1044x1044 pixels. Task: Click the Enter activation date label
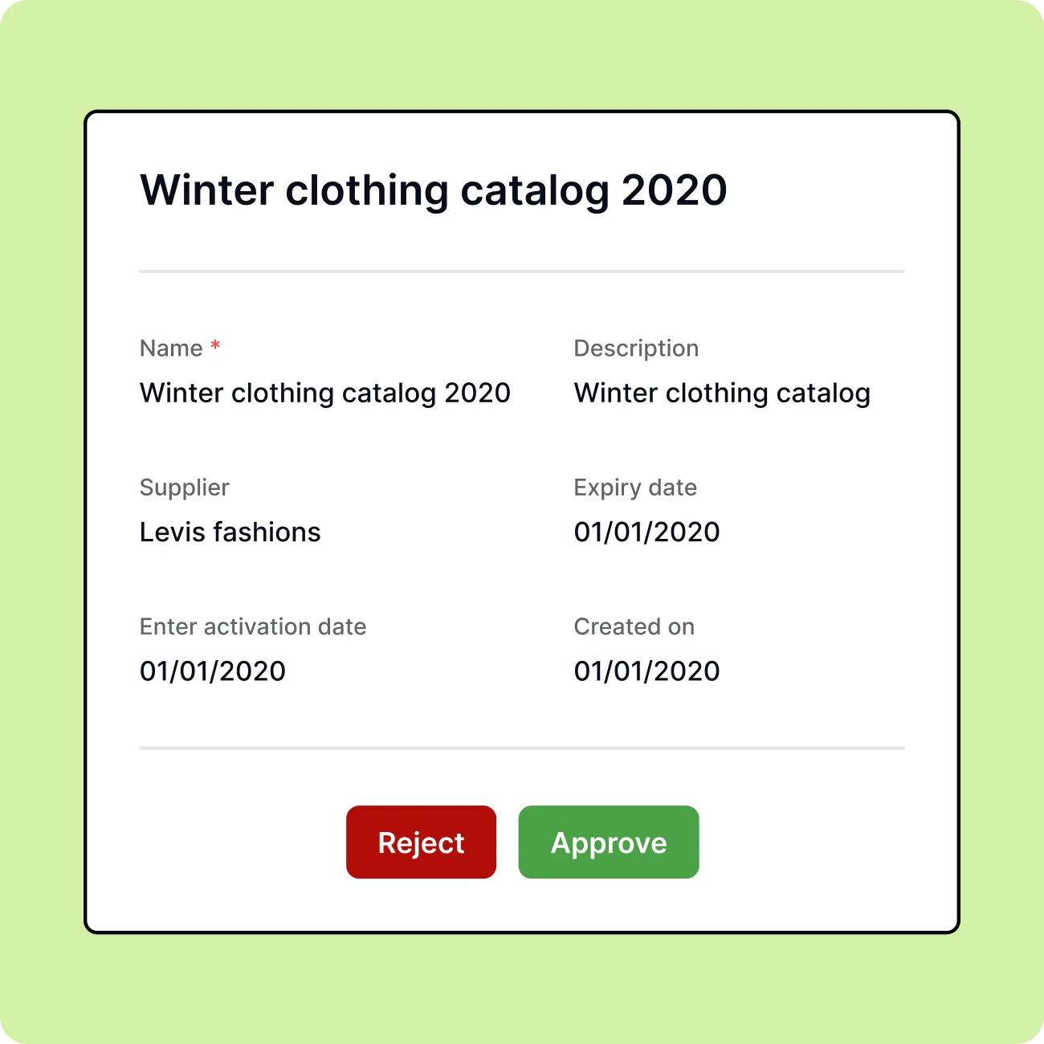click(253, 626)
